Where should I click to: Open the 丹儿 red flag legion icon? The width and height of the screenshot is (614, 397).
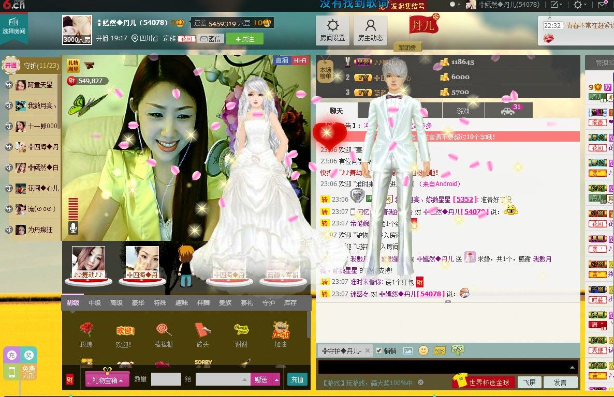coord(423,25)
